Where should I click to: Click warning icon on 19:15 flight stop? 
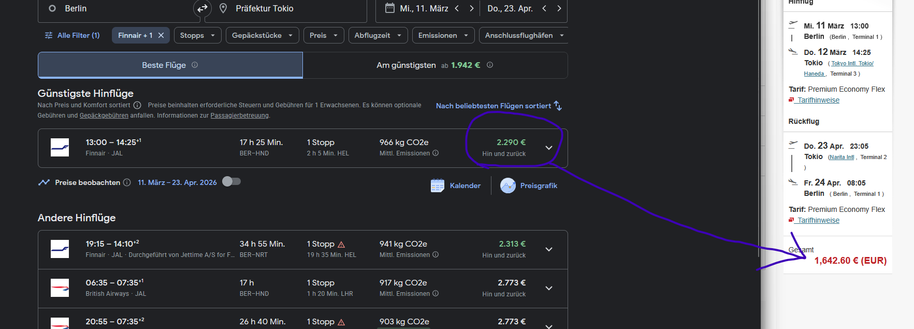341,245
